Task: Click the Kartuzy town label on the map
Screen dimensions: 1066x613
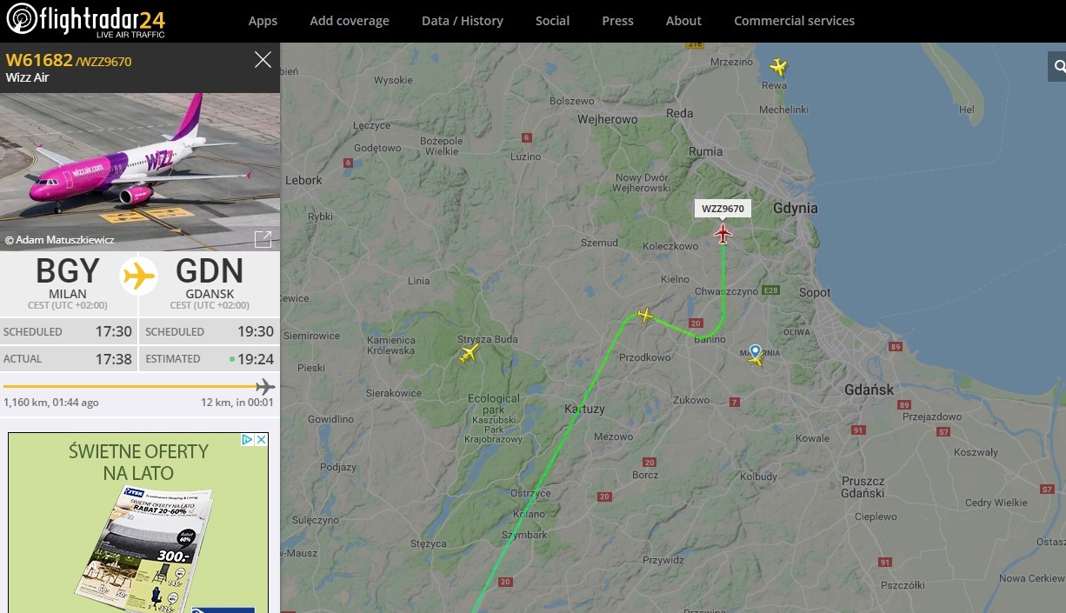Action: [x=584, y=409]
